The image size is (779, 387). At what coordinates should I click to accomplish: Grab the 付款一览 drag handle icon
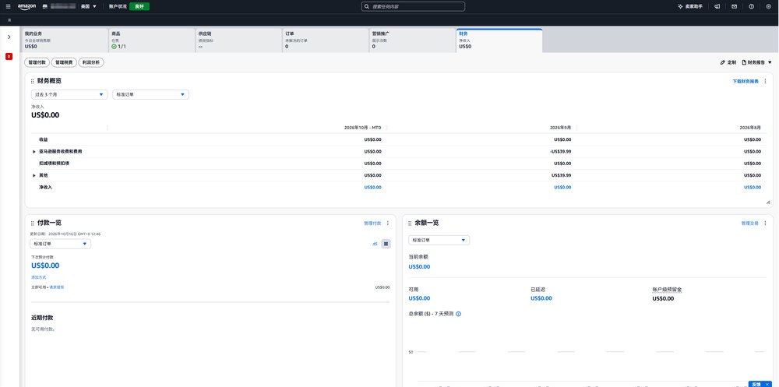[x=32, y=223]
